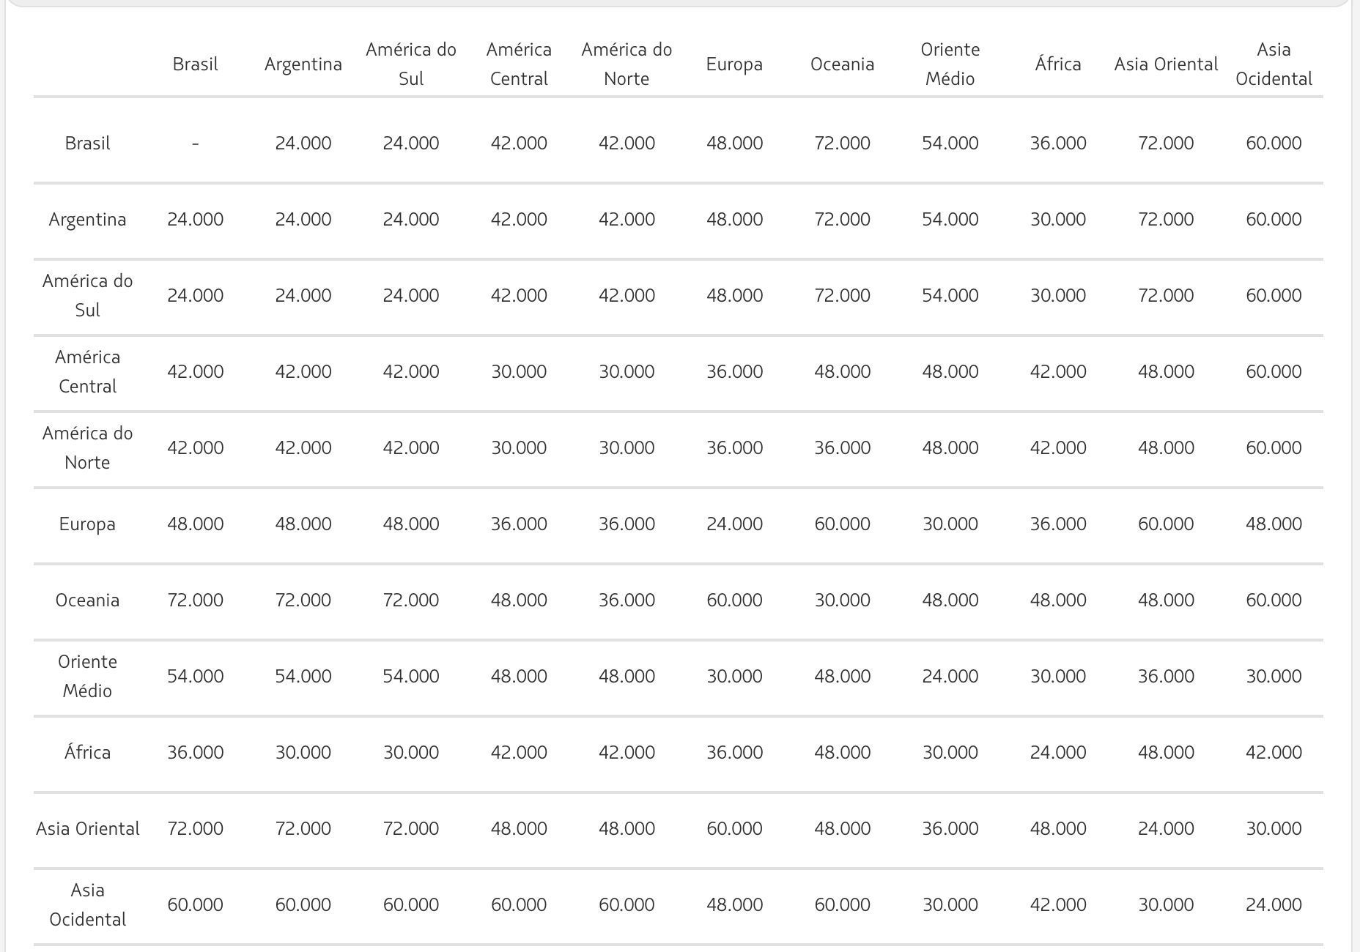Image resolution: width=1360 pixels, height=952 pixels.
Task: Select Oceania to Oceania value 30.000
Action: 842,600
